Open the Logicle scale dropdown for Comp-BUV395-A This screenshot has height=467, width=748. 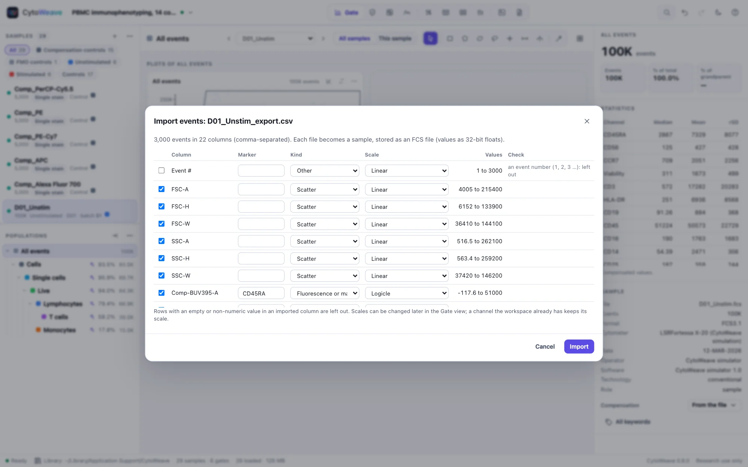[x=407, y=293]
